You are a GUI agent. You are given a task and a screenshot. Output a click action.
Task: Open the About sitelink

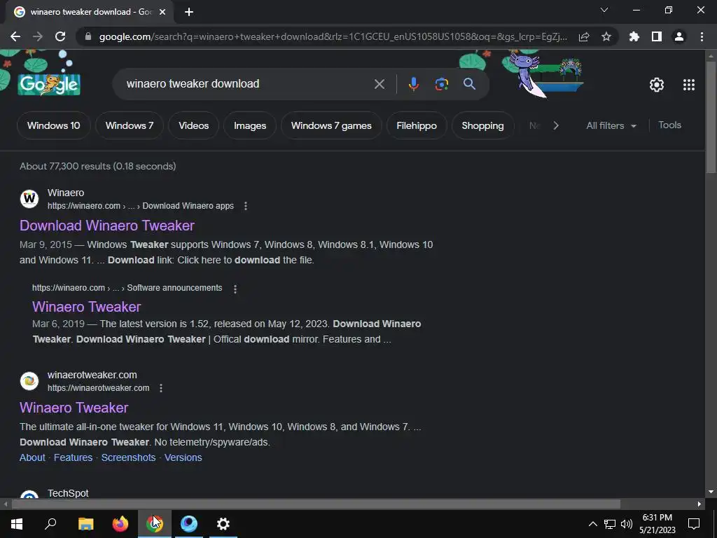(x=32, y=457)
